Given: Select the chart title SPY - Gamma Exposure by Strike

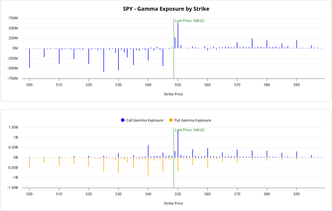Looking at the screenshot, I should [166, 9].
